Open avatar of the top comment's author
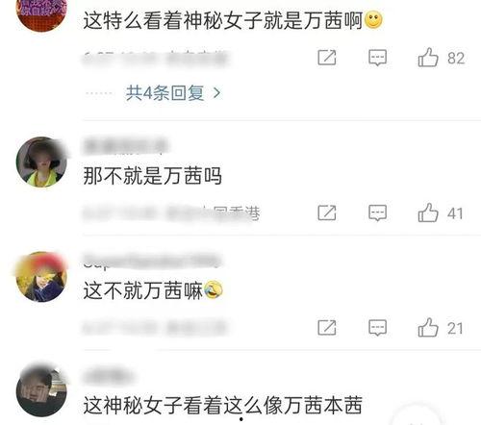Screen dimensions: 481x425 [x=41, y=14]
